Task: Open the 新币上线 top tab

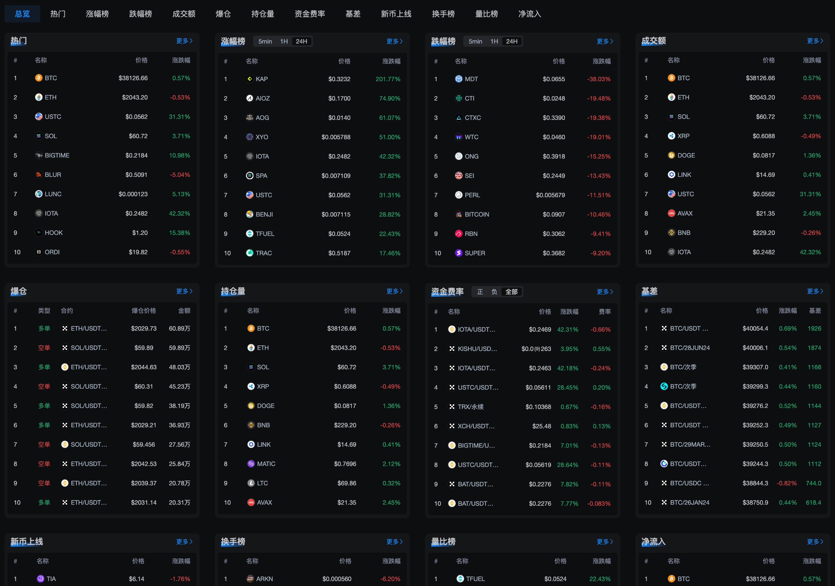Action: tap(396, 14)
